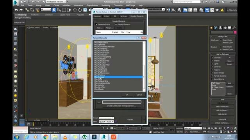250x140 pixels.
Task: Collapse the Render Elements rollout header
Action: [x=119, y=21]
